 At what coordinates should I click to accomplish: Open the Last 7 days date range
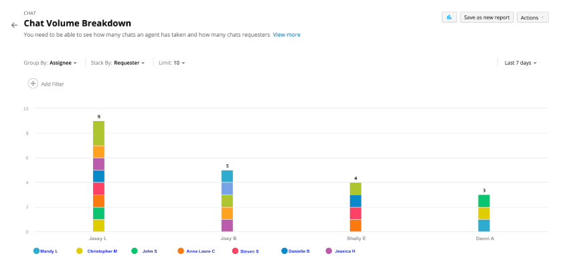tap(521, 63)
